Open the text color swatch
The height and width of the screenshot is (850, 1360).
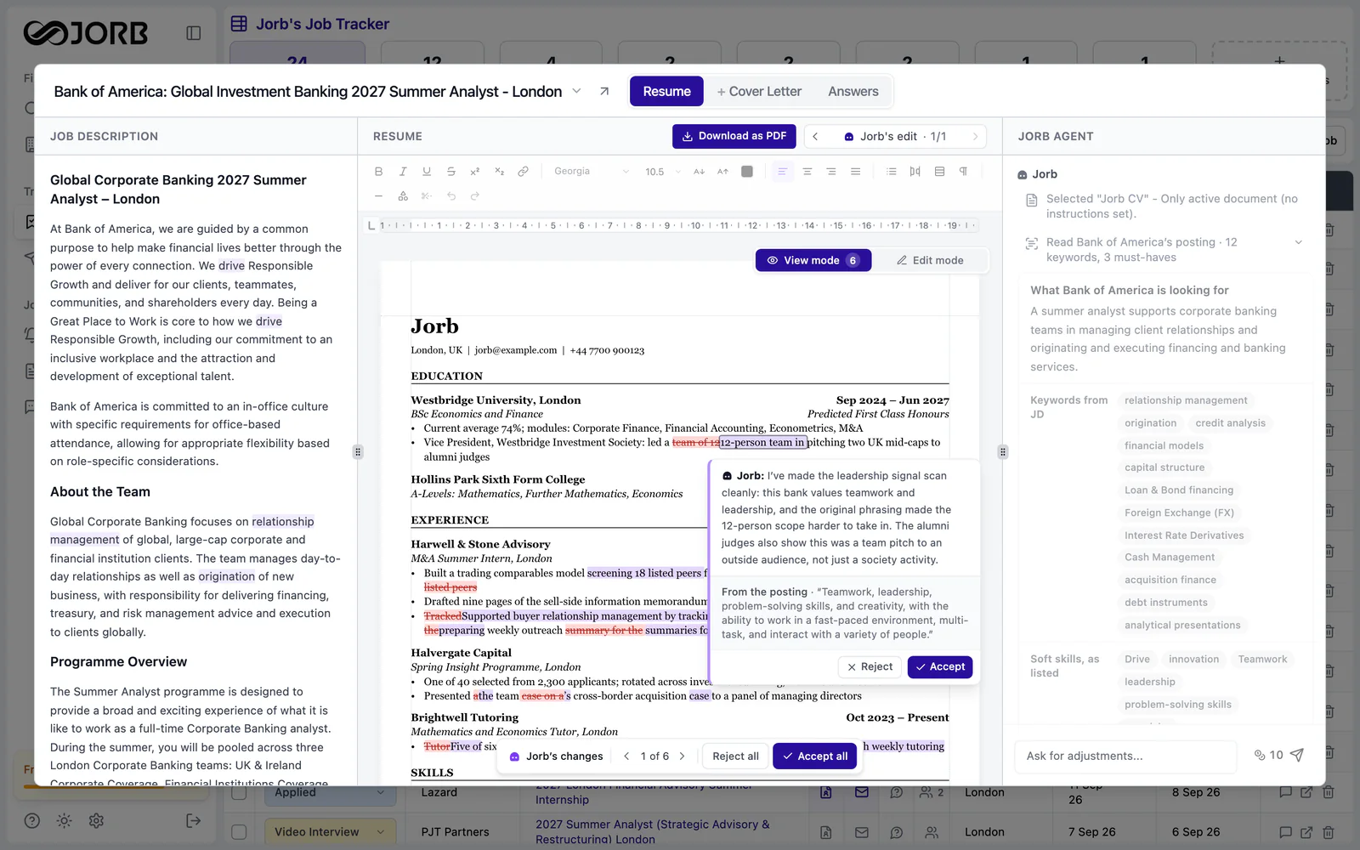point(747,172)
